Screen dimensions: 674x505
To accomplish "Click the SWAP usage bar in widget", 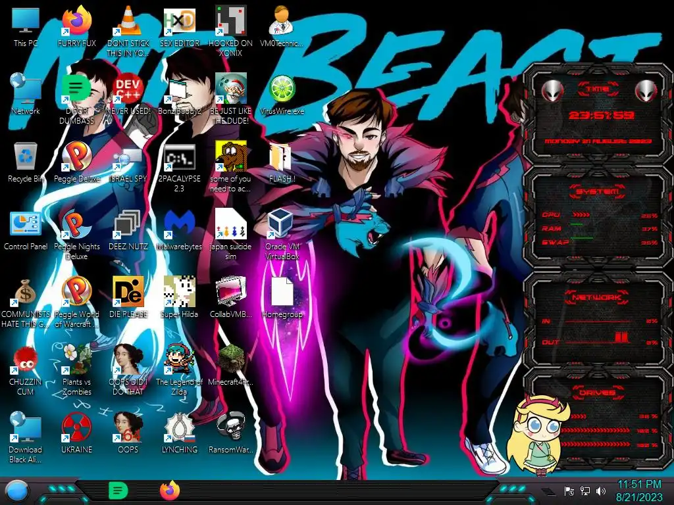I will pyautogui.click(x=582, y=238).
